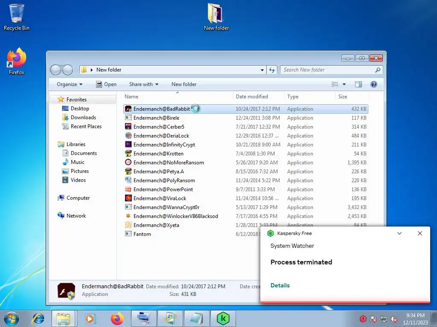Viewport: 437px width, 327px height.
Task: Click the Kaspersky icon in the taskbar
Action: pyautogui.click(x=223, y=318)
